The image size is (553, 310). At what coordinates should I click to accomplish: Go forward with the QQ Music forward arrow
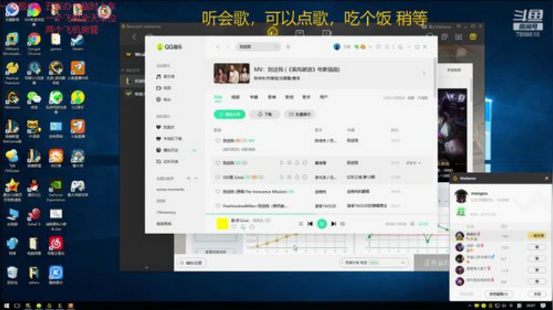click(227, 47)
